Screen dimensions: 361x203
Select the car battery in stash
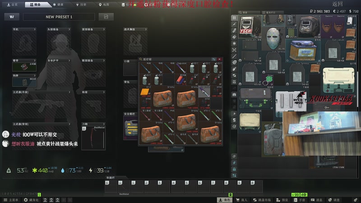(x=303, y=50)
